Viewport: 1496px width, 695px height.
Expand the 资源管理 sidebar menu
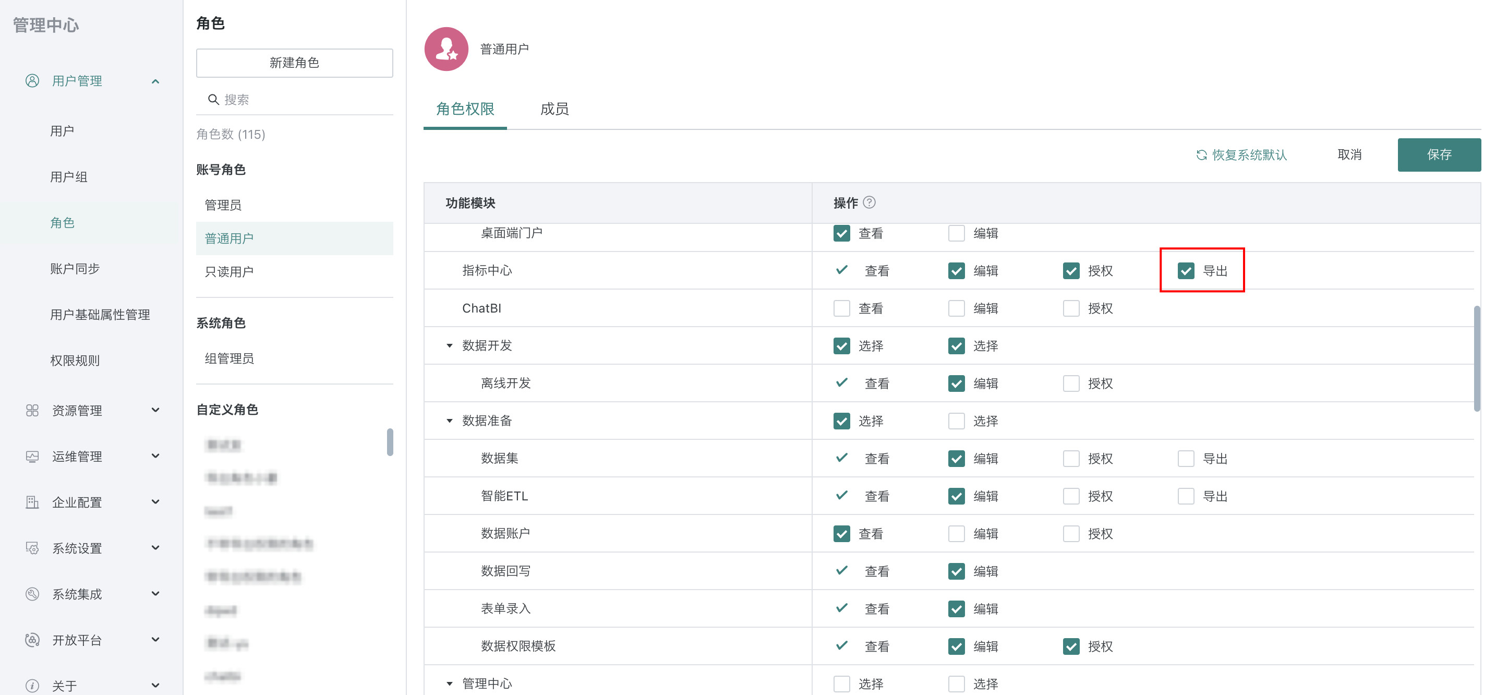[x=155, y=410]
